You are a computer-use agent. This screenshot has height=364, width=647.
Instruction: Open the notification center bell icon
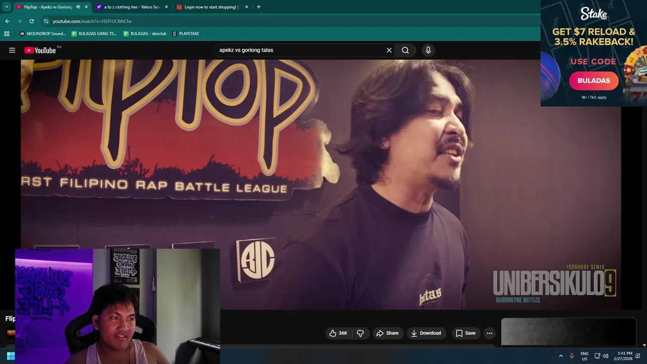pyautogui.click(x=638, y=356)
